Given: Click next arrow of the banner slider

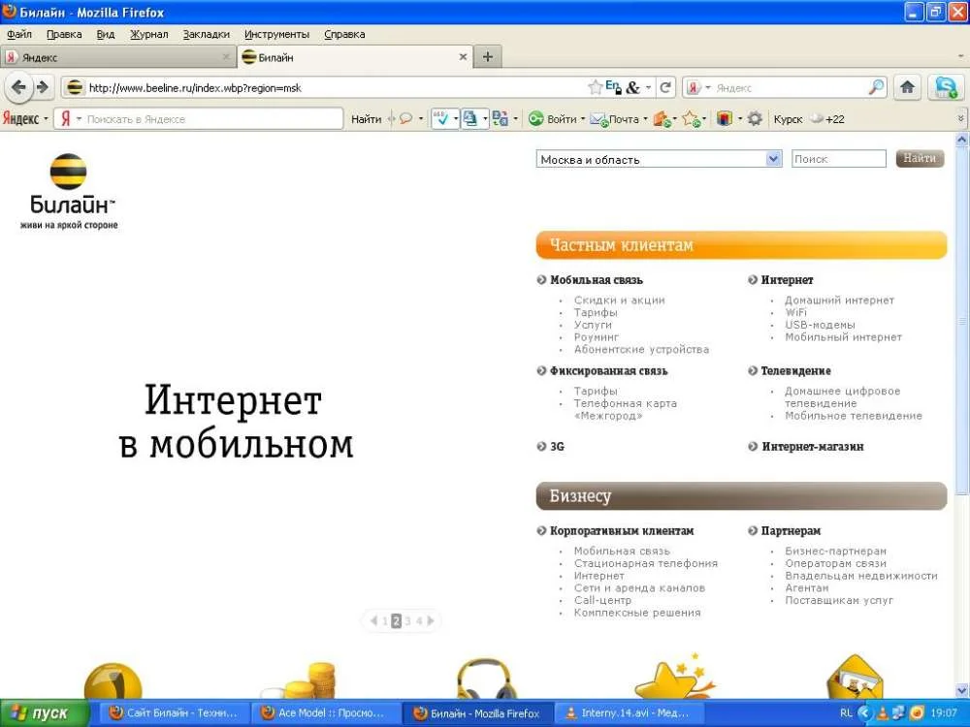Looking at the screenshot, I should tap(431, 621).
